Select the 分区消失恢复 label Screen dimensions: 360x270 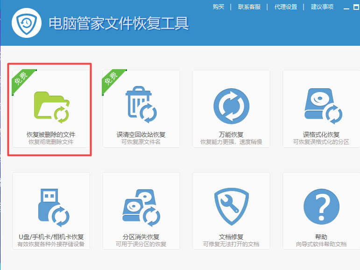(x=141, y=237)
